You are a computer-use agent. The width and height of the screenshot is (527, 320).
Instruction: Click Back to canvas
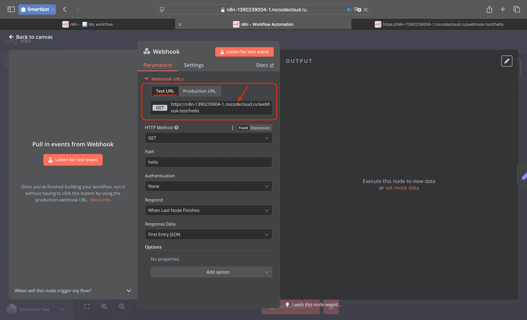click(x=31, y=37)
